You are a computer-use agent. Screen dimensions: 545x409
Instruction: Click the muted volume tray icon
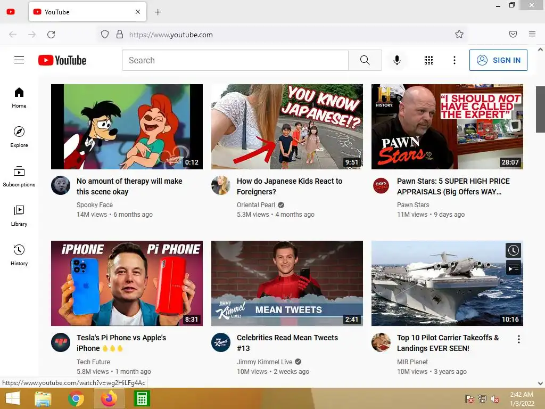495,399
